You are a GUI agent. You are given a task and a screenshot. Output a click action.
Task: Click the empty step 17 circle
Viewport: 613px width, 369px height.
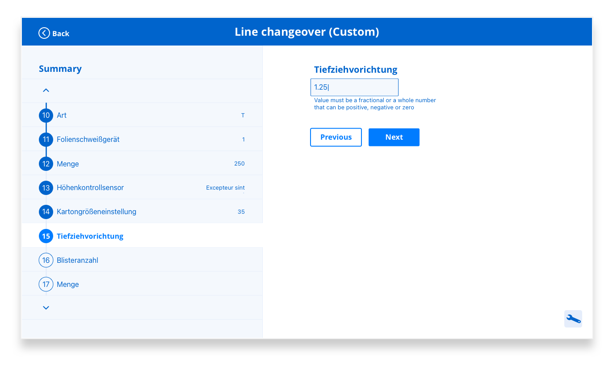point(46,284)
